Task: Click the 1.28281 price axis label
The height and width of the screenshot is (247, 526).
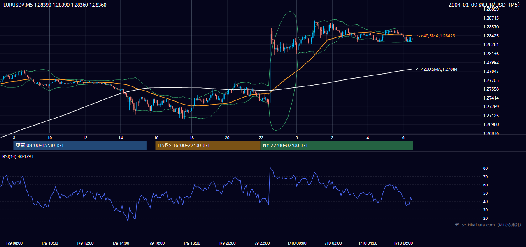Action: [x=491, y=44]
